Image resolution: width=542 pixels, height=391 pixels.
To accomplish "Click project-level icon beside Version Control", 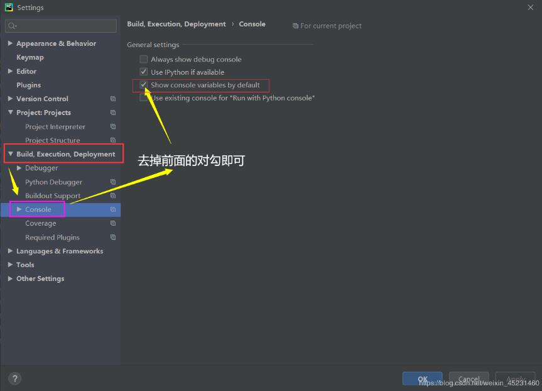I will (x=112, y=99).
